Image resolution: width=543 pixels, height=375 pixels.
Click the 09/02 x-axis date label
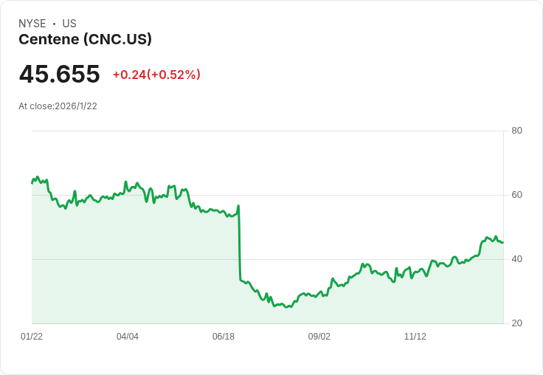click(319, 336)
